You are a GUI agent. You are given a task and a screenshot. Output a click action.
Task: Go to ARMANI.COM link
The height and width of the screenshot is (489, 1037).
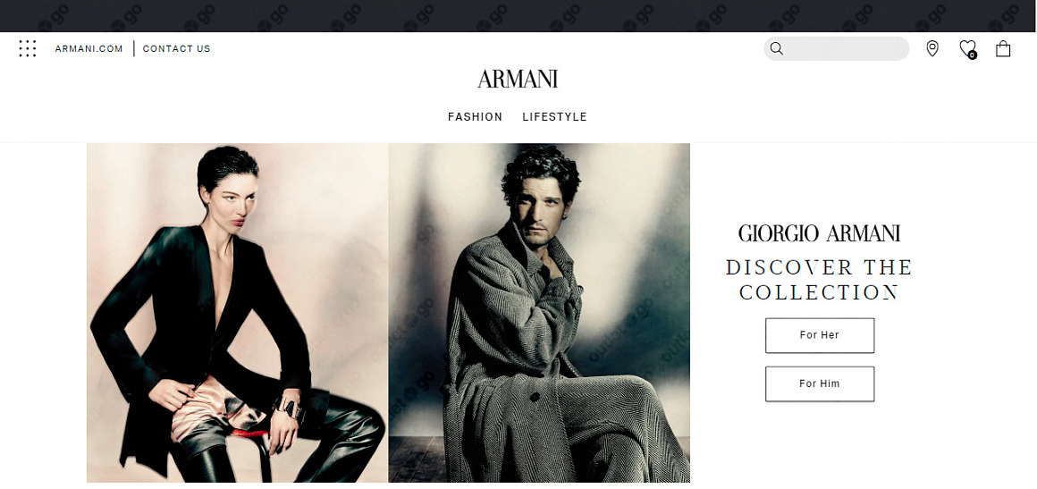(x=89, y=49)
